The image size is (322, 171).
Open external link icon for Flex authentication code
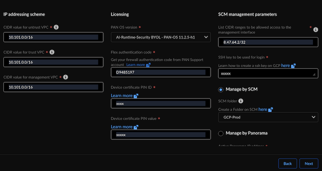(x=148, y=65)
